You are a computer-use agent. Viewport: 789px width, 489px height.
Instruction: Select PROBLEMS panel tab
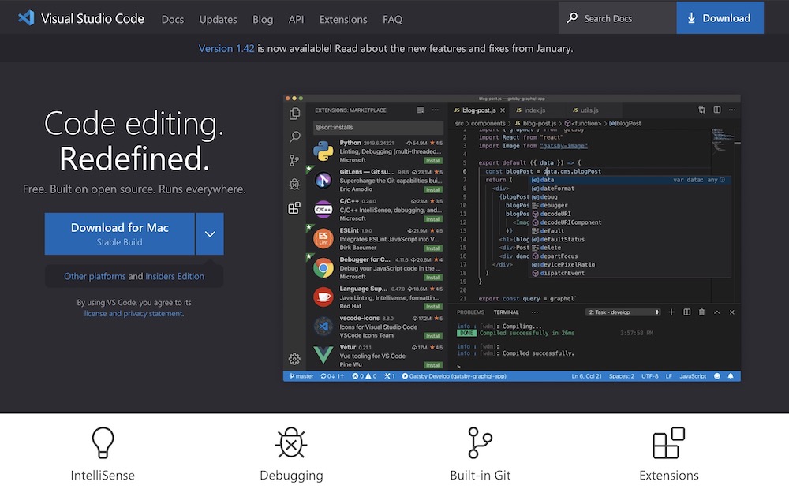click(x=470, y=312)
